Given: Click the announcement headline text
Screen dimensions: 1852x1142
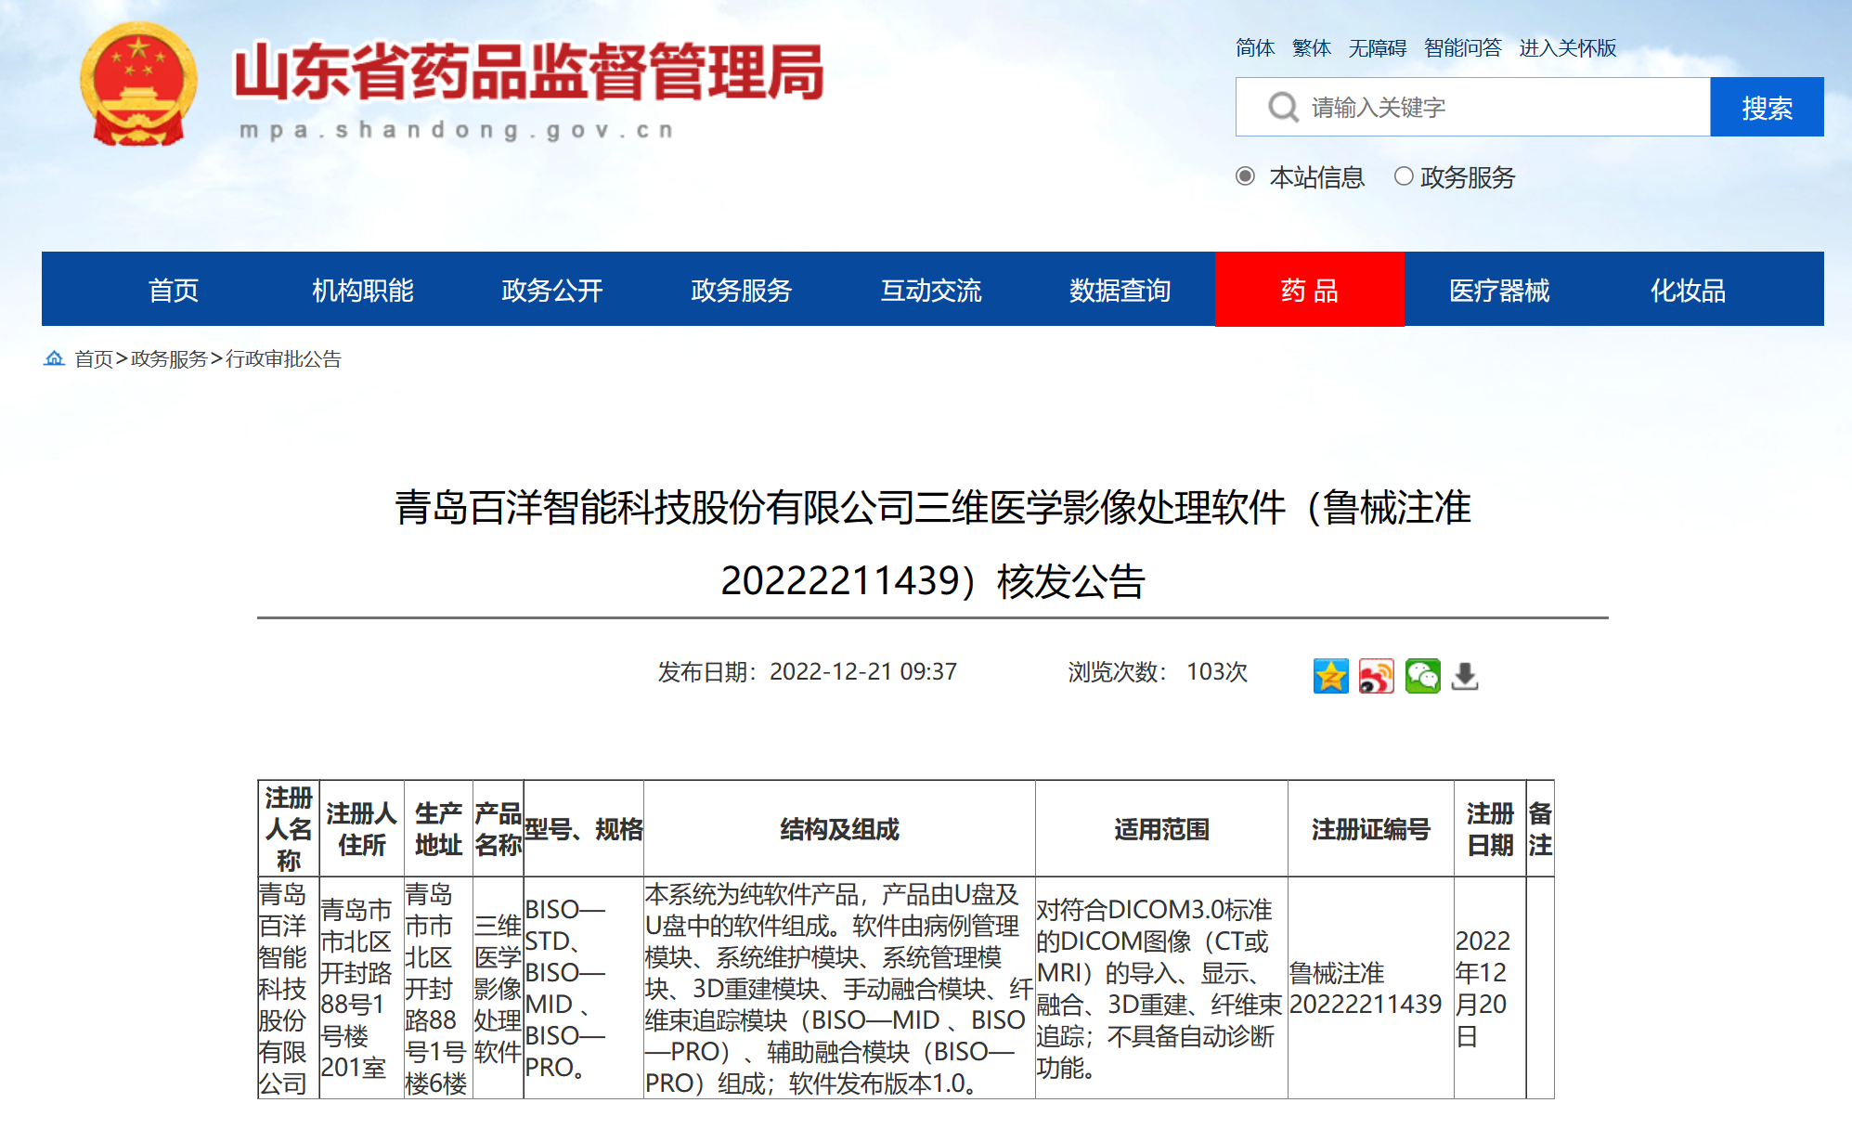Looking at the screenshot, I should (x=933, y=544).
